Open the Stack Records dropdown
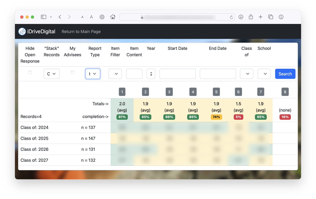316x199 pixels. pyautogui.click(x=52, y=74)
